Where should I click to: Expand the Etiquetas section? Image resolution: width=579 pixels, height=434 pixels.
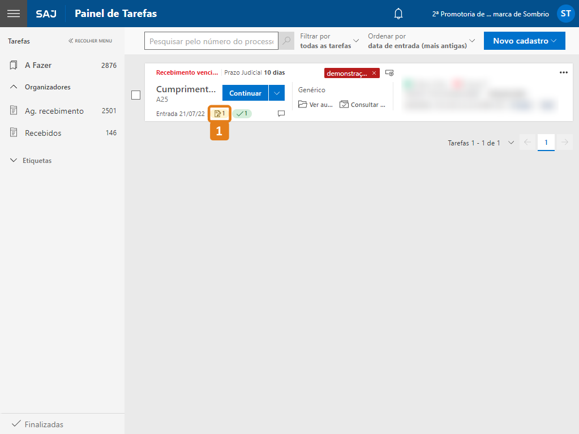[x=14, y=161]
